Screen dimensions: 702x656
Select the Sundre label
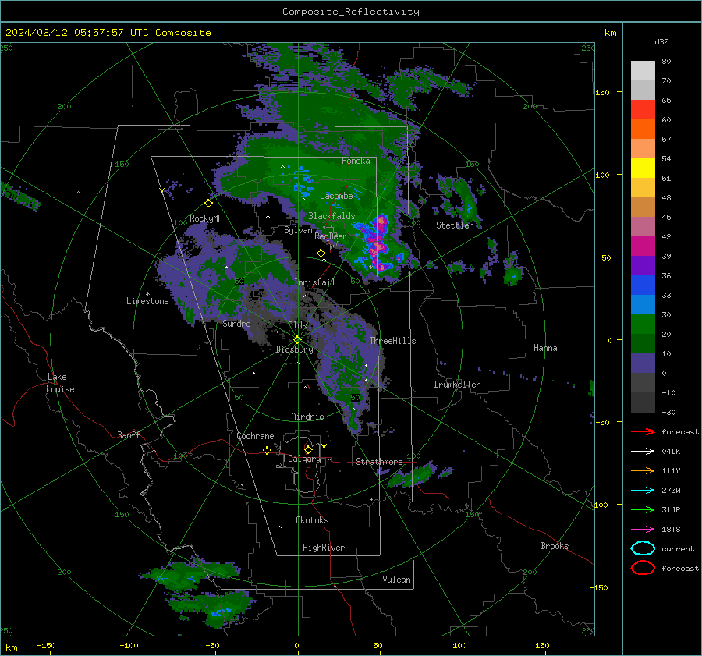click(x=236, y=323)
